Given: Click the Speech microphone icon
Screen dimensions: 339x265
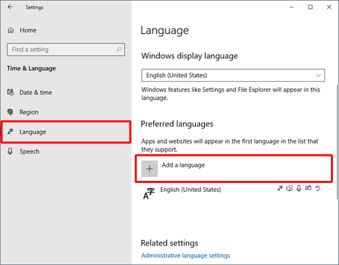Looking at the screenshot, I should (x=10, y=151).
